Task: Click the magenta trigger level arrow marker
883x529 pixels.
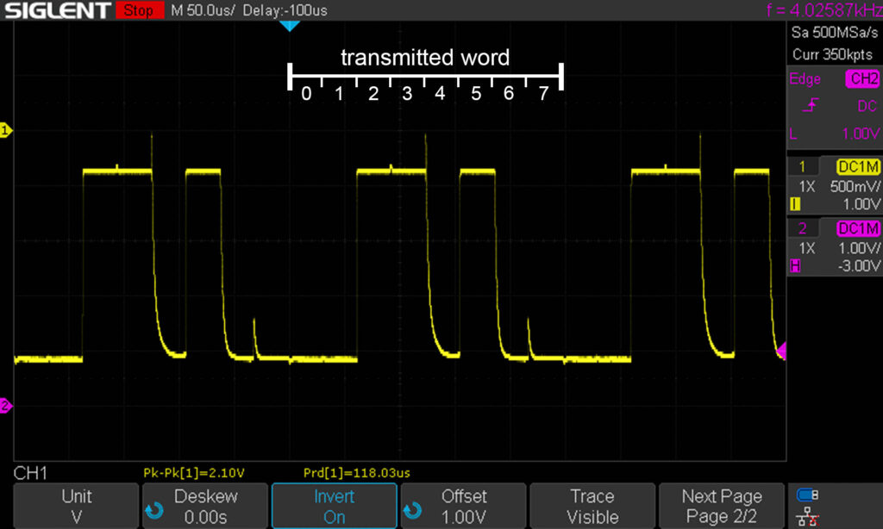Action: pos(781,351)
